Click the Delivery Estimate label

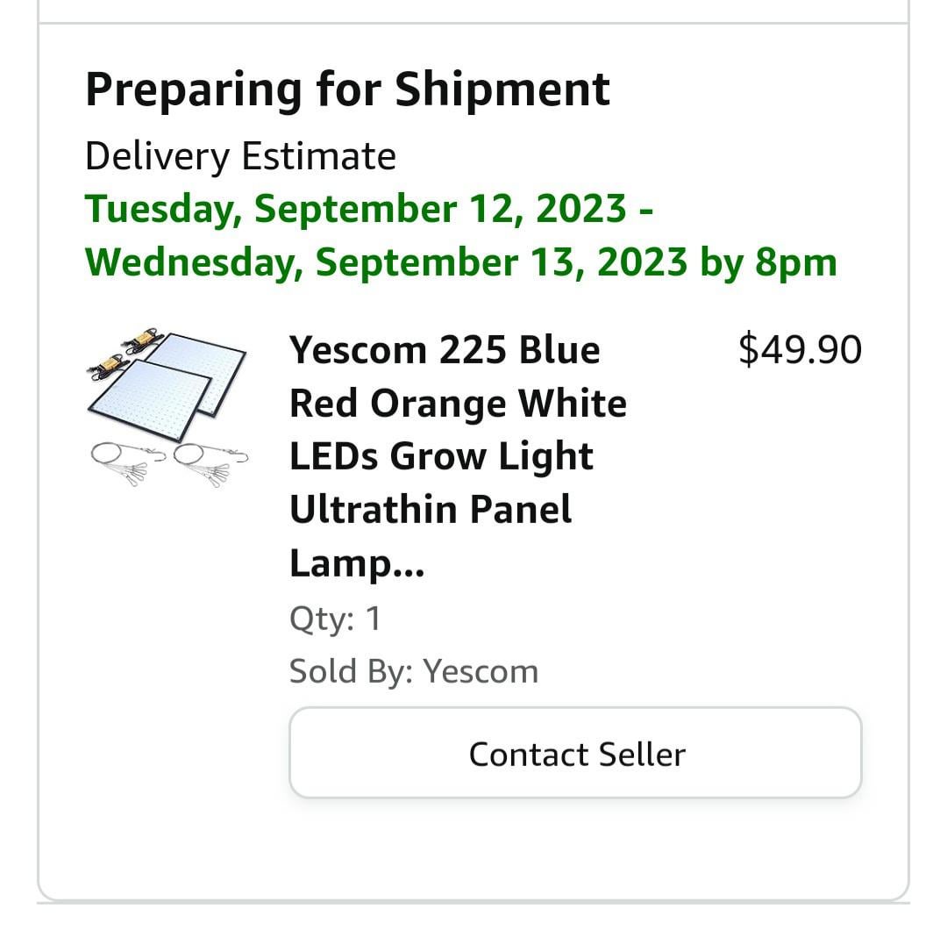[x=240, y=156]
